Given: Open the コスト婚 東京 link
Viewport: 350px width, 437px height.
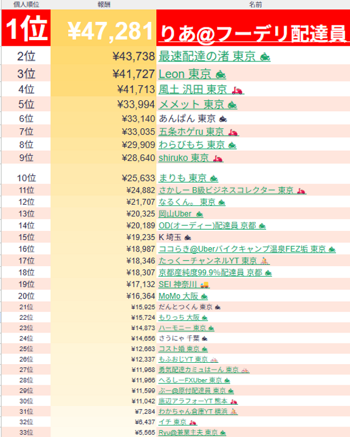Looking at the screenshot, I should [x=183, y=349].
